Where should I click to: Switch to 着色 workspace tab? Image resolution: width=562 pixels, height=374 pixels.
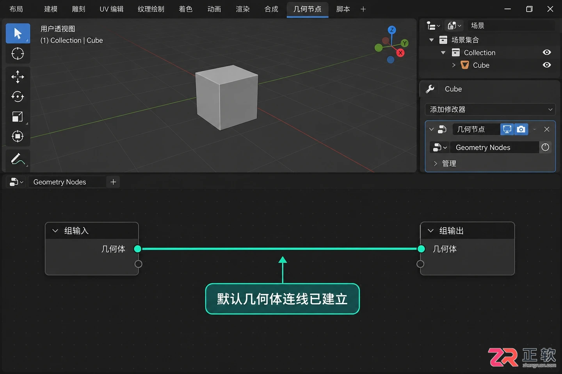click(186, 9)
